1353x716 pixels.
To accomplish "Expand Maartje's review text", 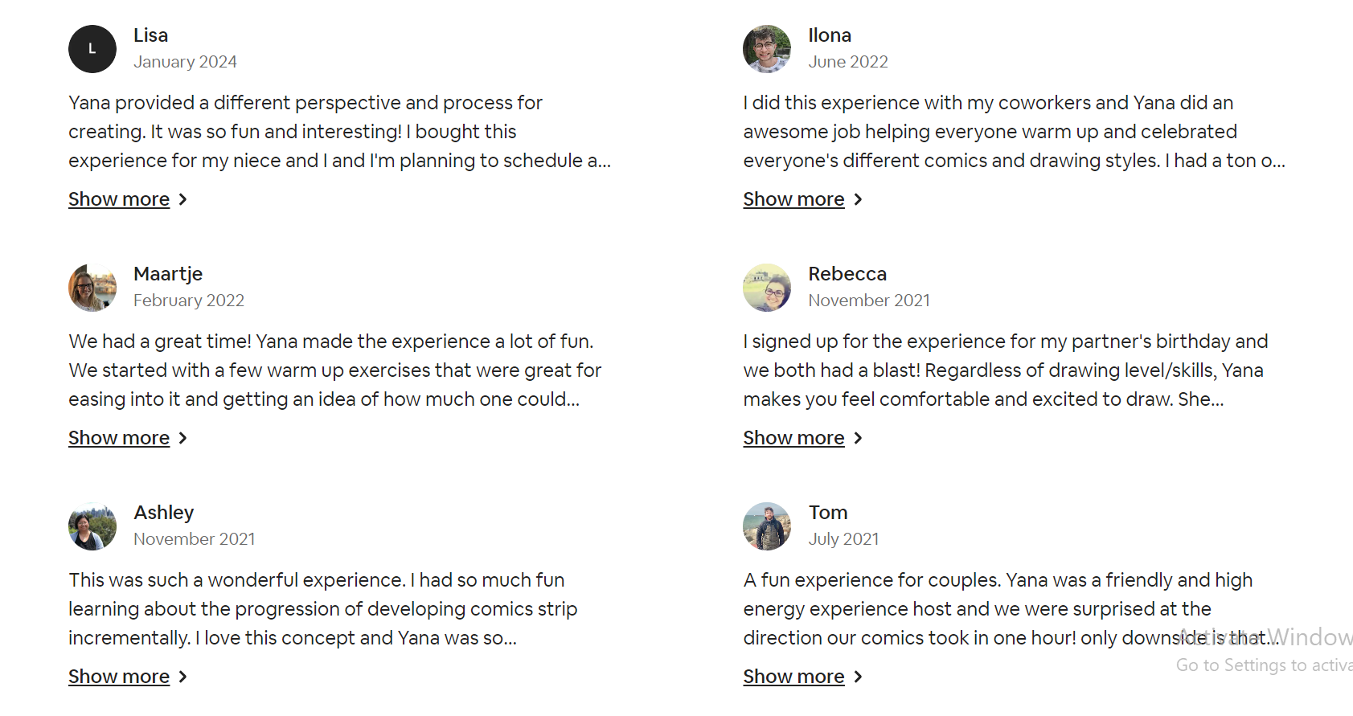I will click(119, 438).
